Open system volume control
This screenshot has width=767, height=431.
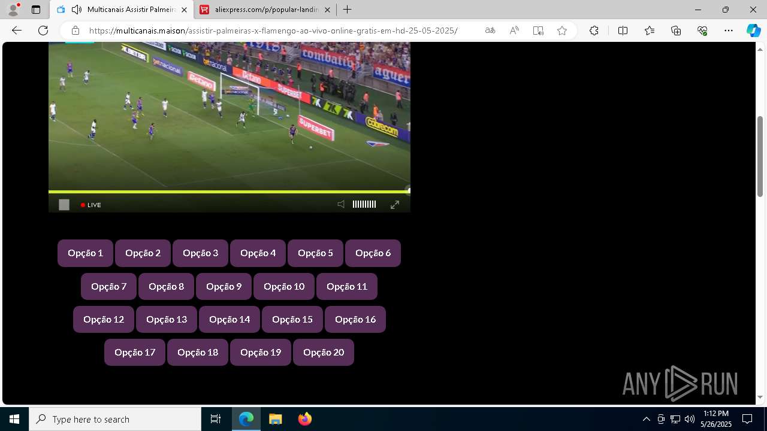tap(690, 419)
